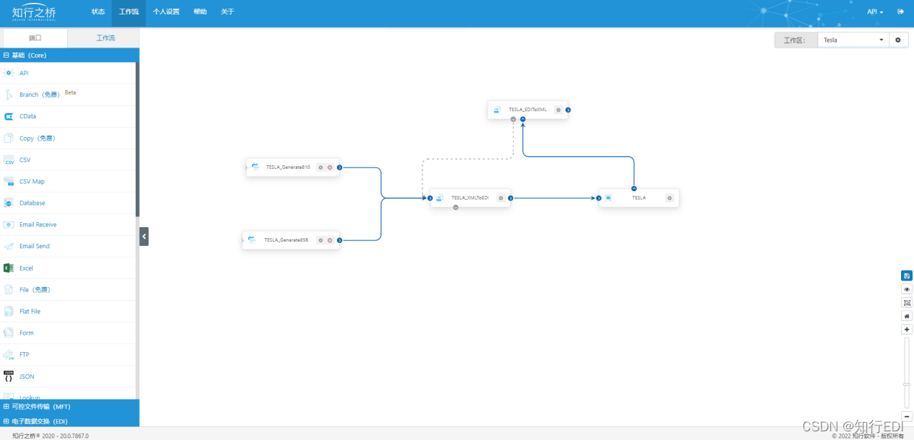
Task: Open the API connector in the sidebar
Action: (68, 73)
